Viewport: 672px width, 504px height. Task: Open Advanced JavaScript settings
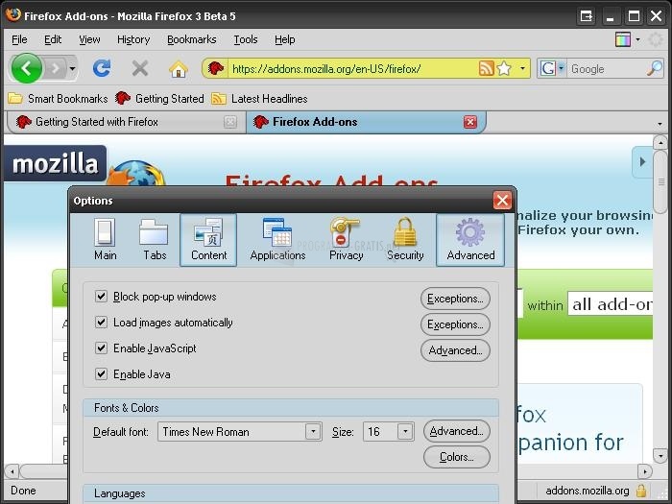(x=455, y=350)
